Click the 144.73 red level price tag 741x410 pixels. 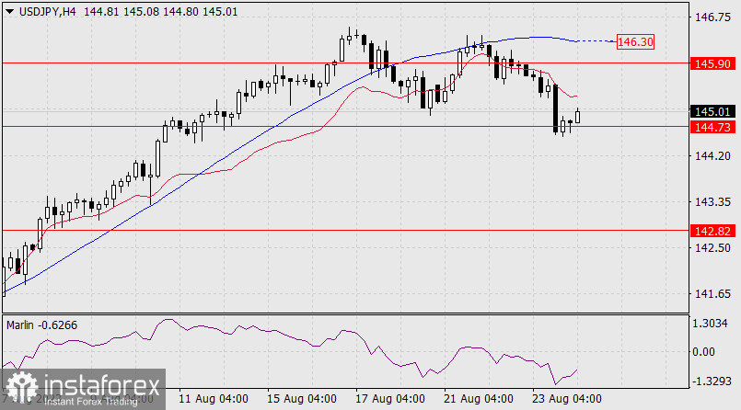[x=712, y=127]
